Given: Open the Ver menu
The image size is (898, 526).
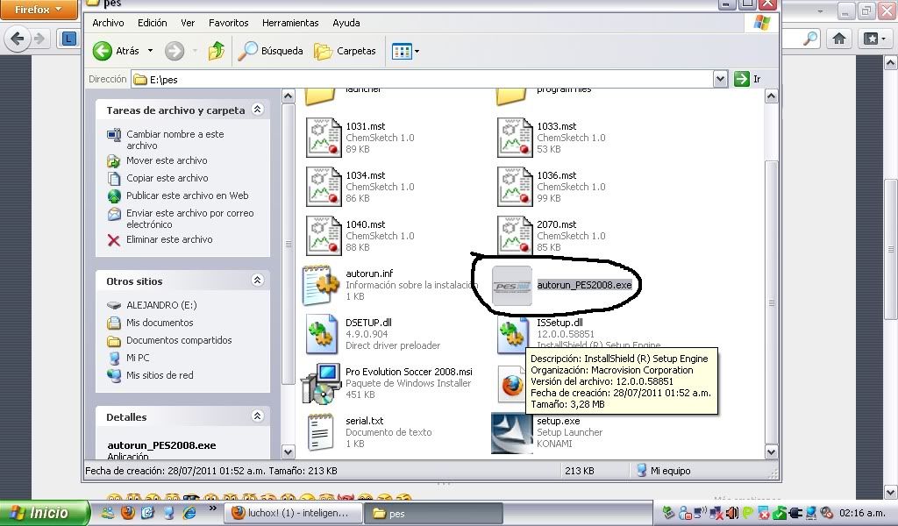Looking at the screenshot, I should [x=188, y=23].
